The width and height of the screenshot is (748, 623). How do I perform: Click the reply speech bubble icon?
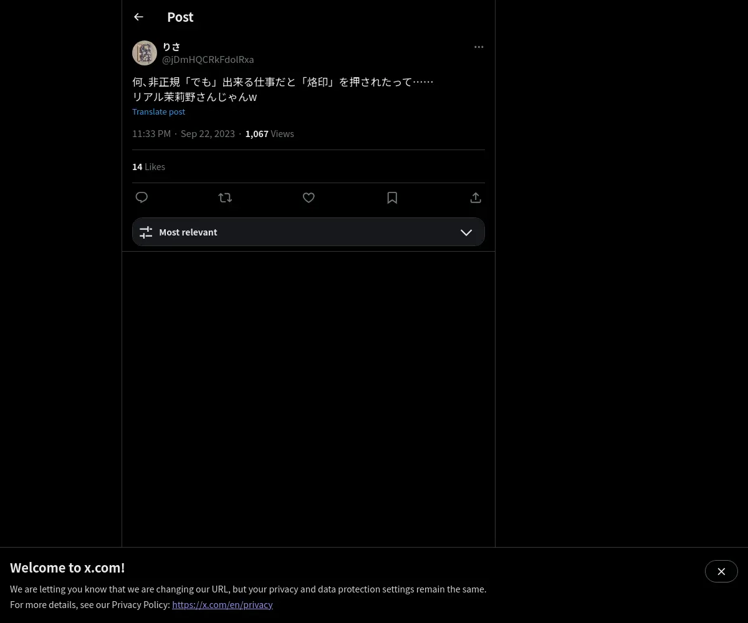click(x=141, y=197)
